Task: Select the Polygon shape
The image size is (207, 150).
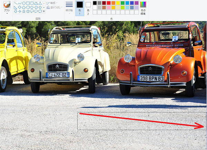Action: point(36,3)
